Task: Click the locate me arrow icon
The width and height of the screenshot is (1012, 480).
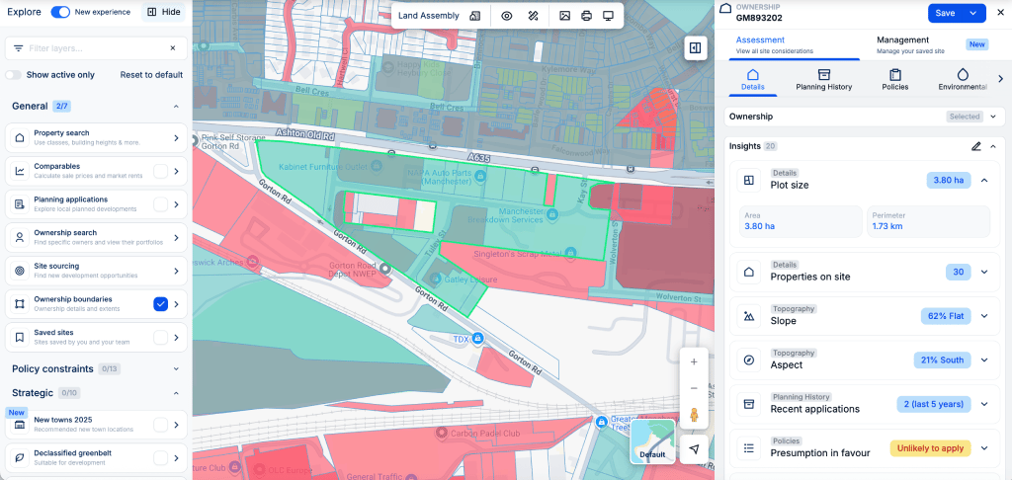Action: pos(694,448)
